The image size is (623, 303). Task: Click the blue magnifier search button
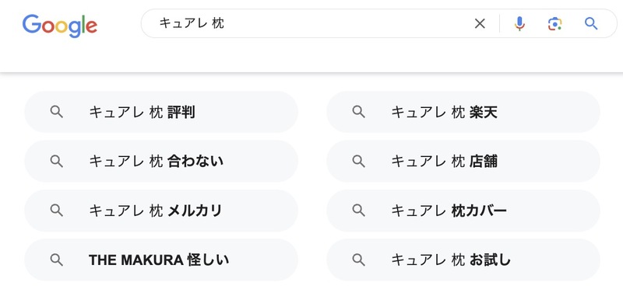[x=591, y=24]
